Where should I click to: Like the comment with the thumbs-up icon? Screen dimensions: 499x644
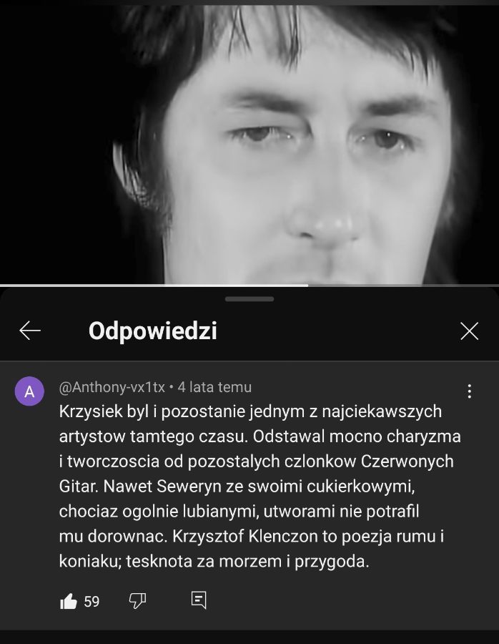[69, 601]
